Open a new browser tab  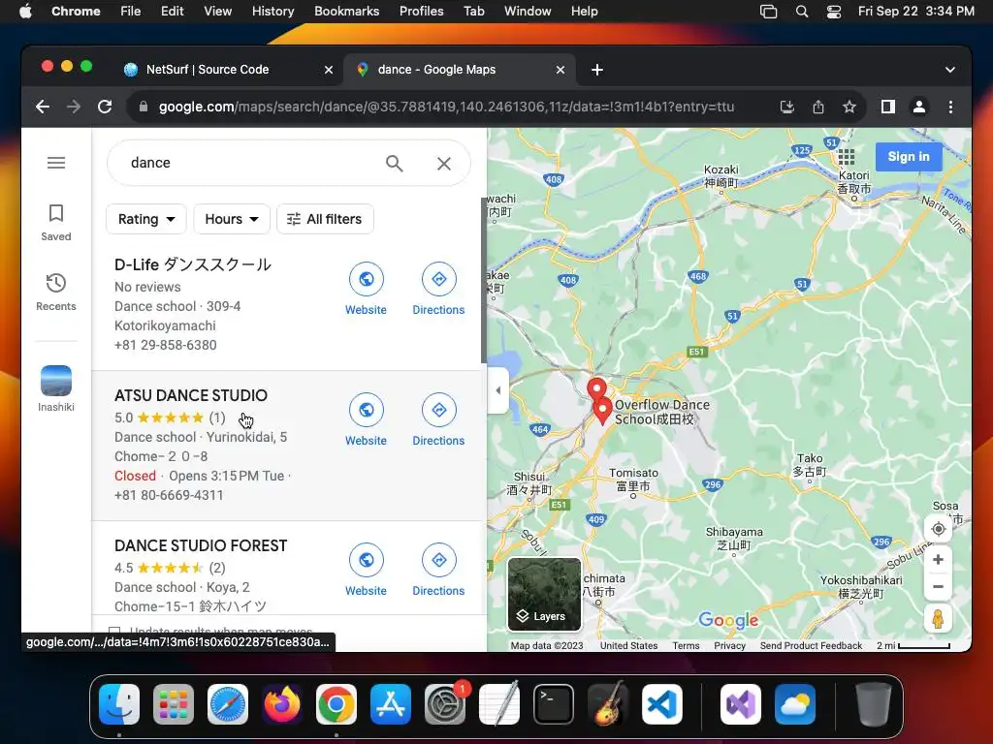[596, 70]
